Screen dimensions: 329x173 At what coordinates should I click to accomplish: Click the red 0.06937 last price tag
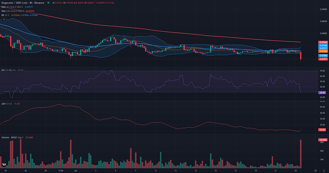point(323,59)
